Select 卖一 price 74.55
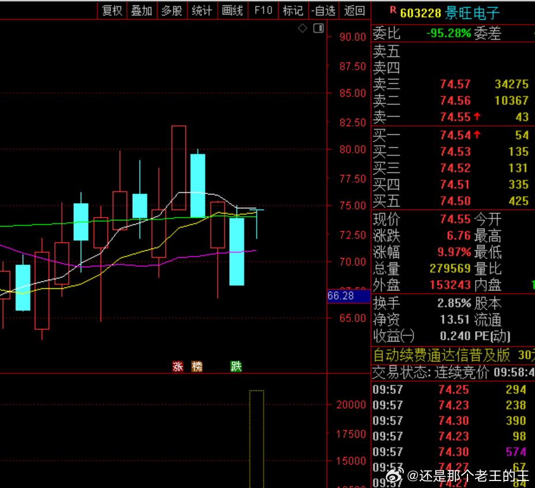Image resolution: width=535 pixels, height=488 pixels. pyautogui.click(x=455, y=117)
